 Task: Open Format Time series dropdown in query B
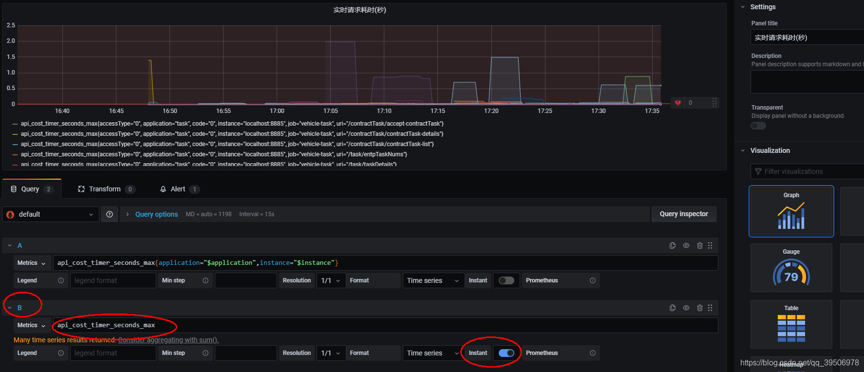coord(433,353)
